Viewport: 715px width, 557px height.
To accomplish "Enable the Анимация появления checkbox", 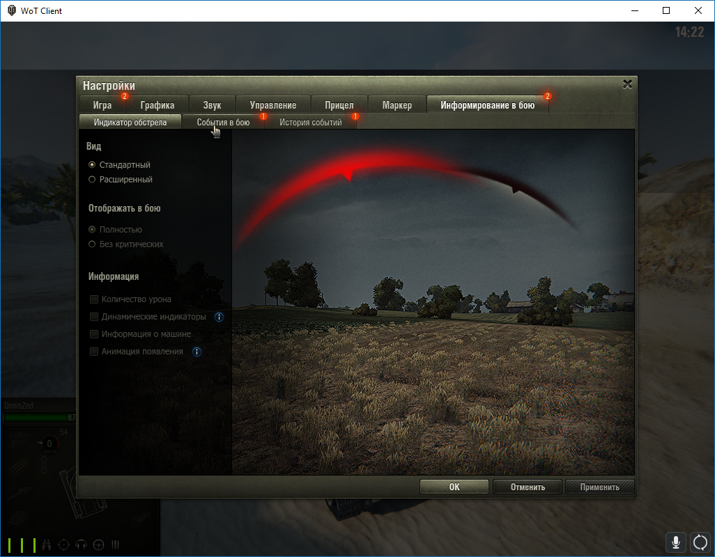I will tap(94, 351).
